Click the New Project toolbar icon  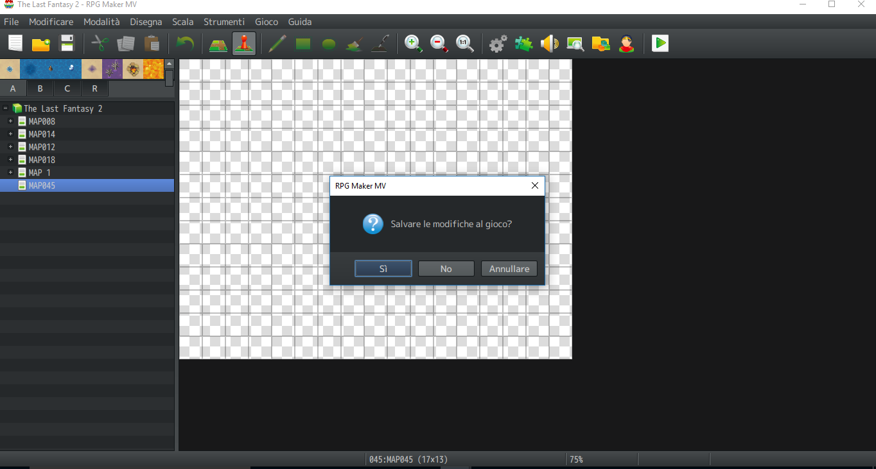[15, 44]
